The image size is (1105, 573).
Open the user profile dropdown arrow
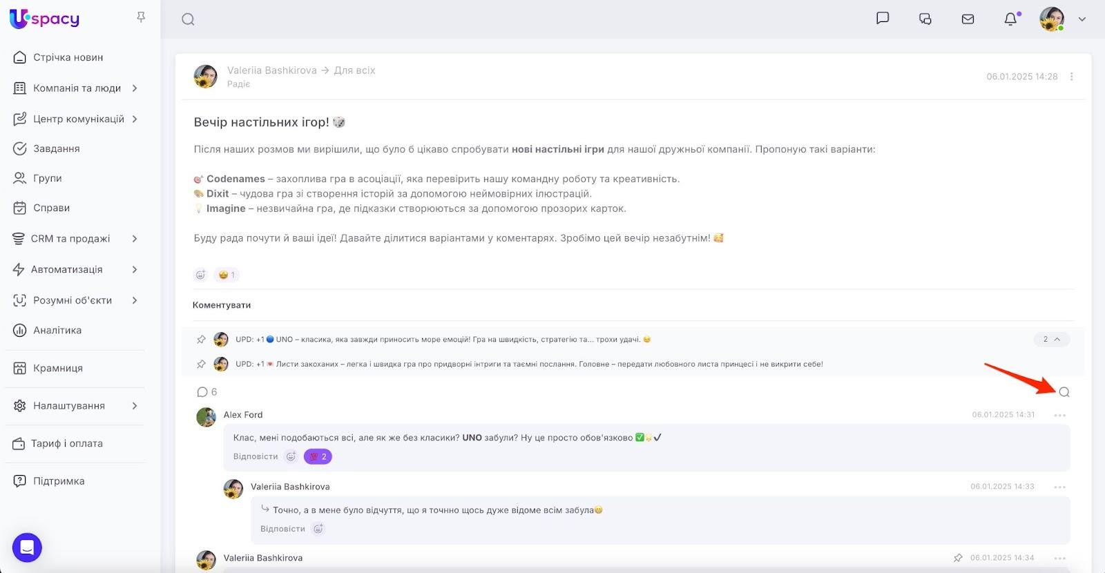(1082, 19)
